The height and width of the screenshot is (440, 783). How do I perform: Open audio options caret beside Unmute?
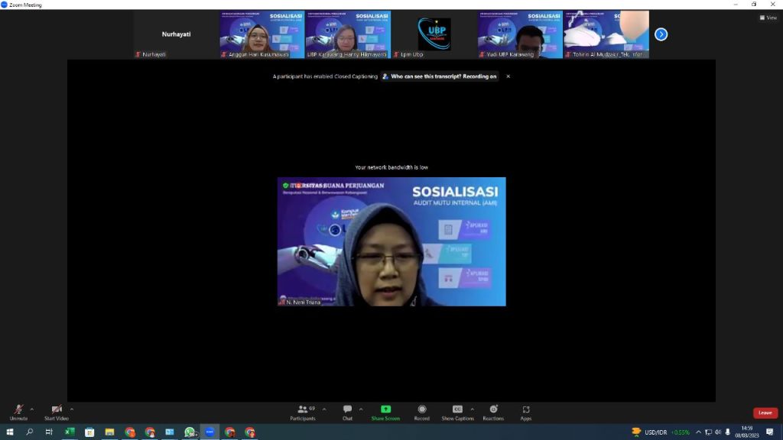32,409
